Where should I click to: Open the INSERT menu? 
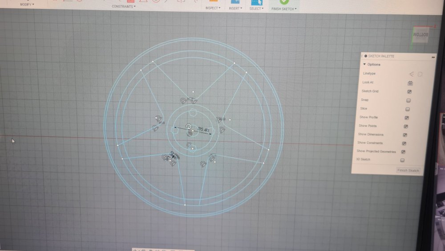click(x=235, y=8)
